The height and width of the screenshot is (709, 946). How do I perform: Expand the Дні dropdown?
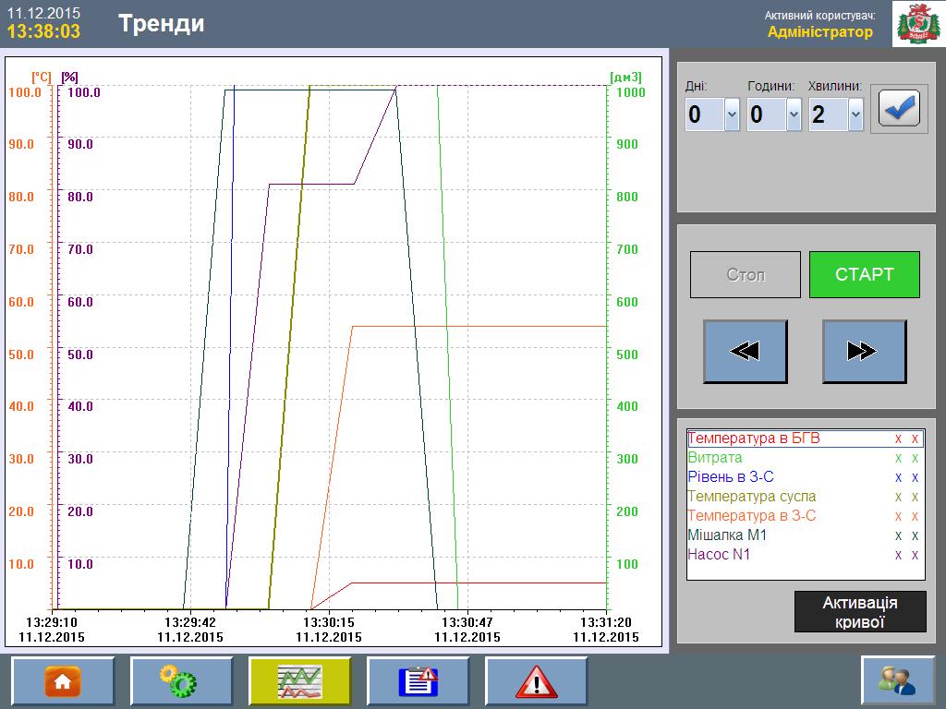pos(732,115)
